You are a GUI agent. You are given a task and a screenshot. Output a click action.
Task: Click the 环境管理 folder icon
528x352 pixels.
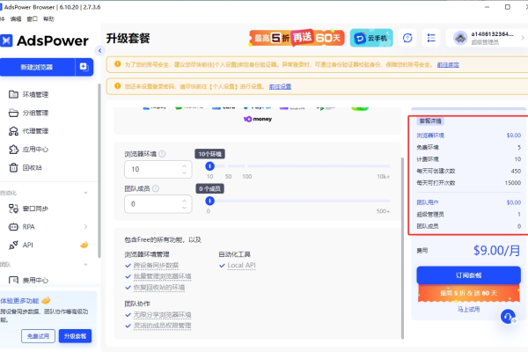click(x=13, y=94)
